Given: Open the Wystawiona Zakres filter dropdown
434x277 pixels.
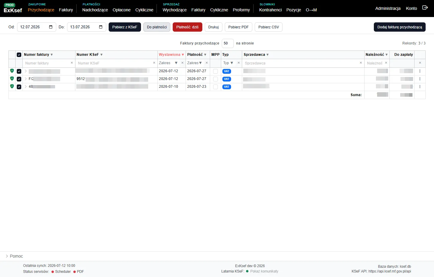Looking at the screenshot, I should click(176, 63).
